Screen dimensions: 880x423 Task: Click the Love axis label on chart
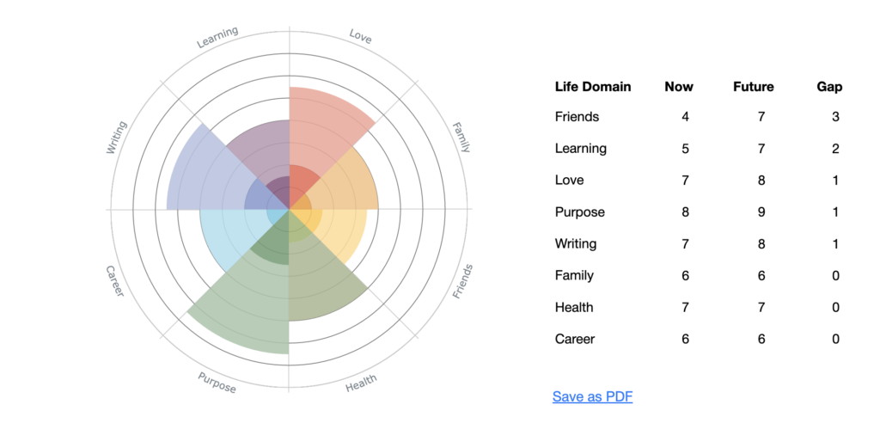click(x=360, y=35)
